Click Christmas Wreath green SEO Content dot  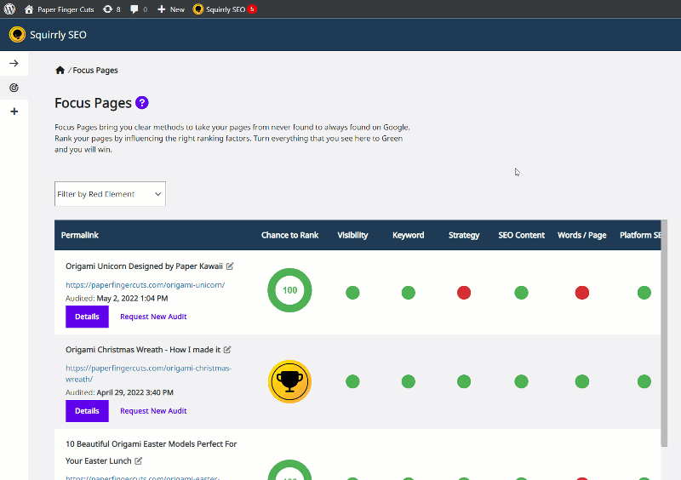[x=521, y=381]
